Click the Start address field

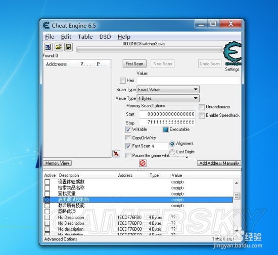pyautogui.click(x=167, y=114)
